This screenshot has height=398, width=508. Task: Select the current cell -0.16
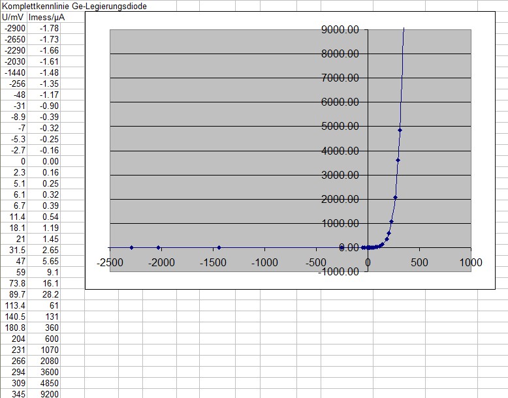pos(44,150)
